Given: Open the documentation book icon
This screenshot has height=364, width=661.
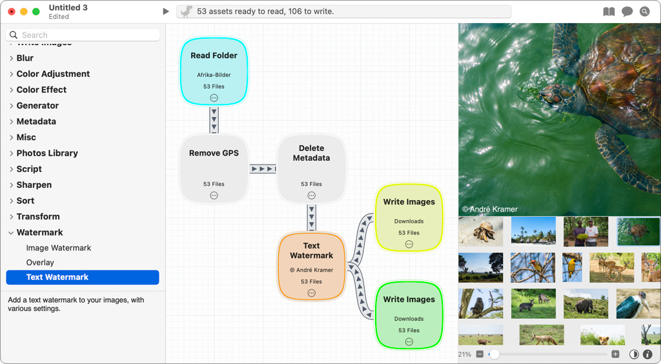Looking at the screenshot, I should pyautogui.click(x=609, y=12).
